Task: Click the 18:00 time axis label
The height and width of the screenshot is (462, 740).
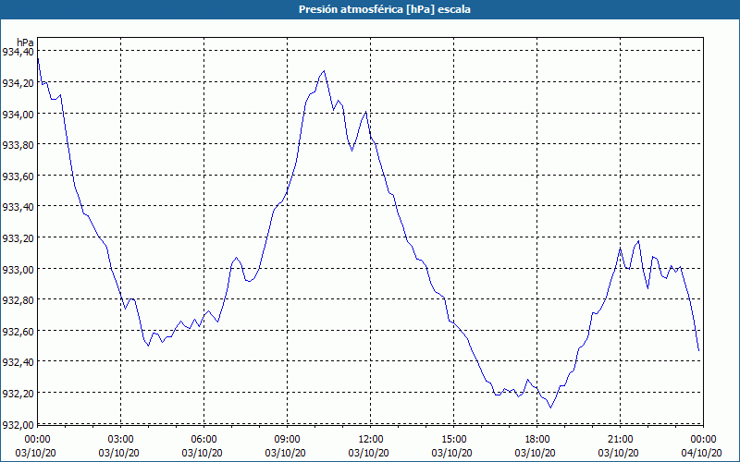Action: tap(536, 440)
